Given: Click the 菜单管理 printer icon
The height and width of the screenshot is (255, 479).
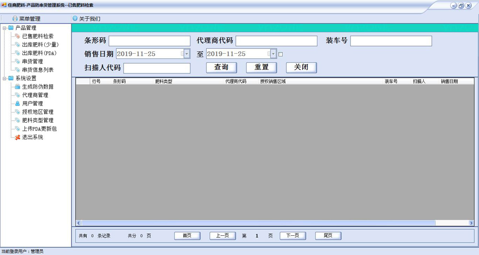Looking at the screenshot, I should (15, 19).
